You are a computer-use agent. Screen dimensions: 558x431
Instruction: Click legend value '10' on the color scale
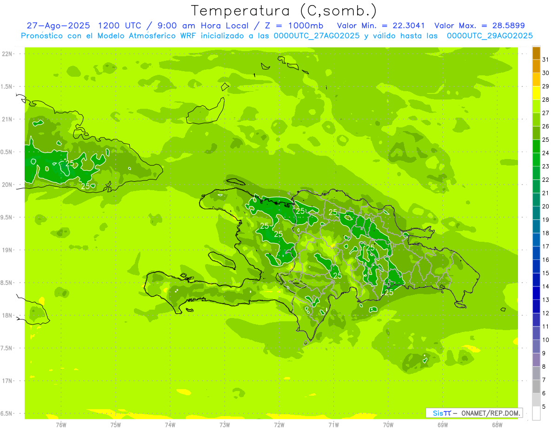(x=546, y=340)
